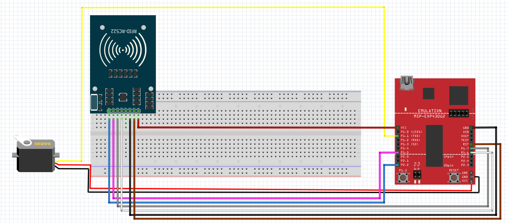Select the RFID module's pin header row
This screenshot has height=223, width=508.
pos(124,111)
